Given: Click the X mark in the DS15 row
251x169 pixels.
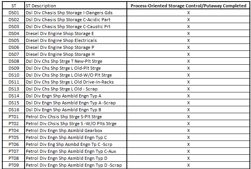Looking at the screenshot, I should pos(188,103).
